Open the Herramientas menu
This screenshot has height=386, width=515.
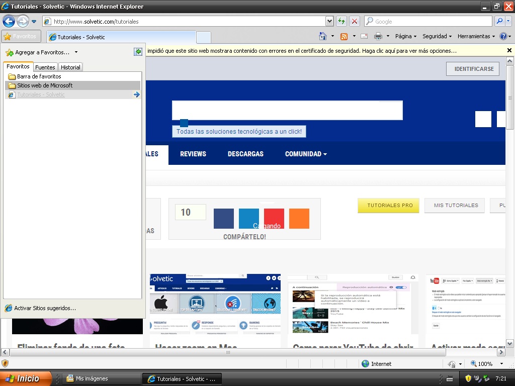point(476,36)
